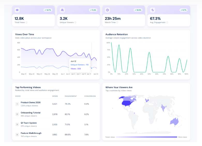202x146 pixels.
Task: Click rank badge 2 for Onboarding Tutorial
Action: click(17, 114)
